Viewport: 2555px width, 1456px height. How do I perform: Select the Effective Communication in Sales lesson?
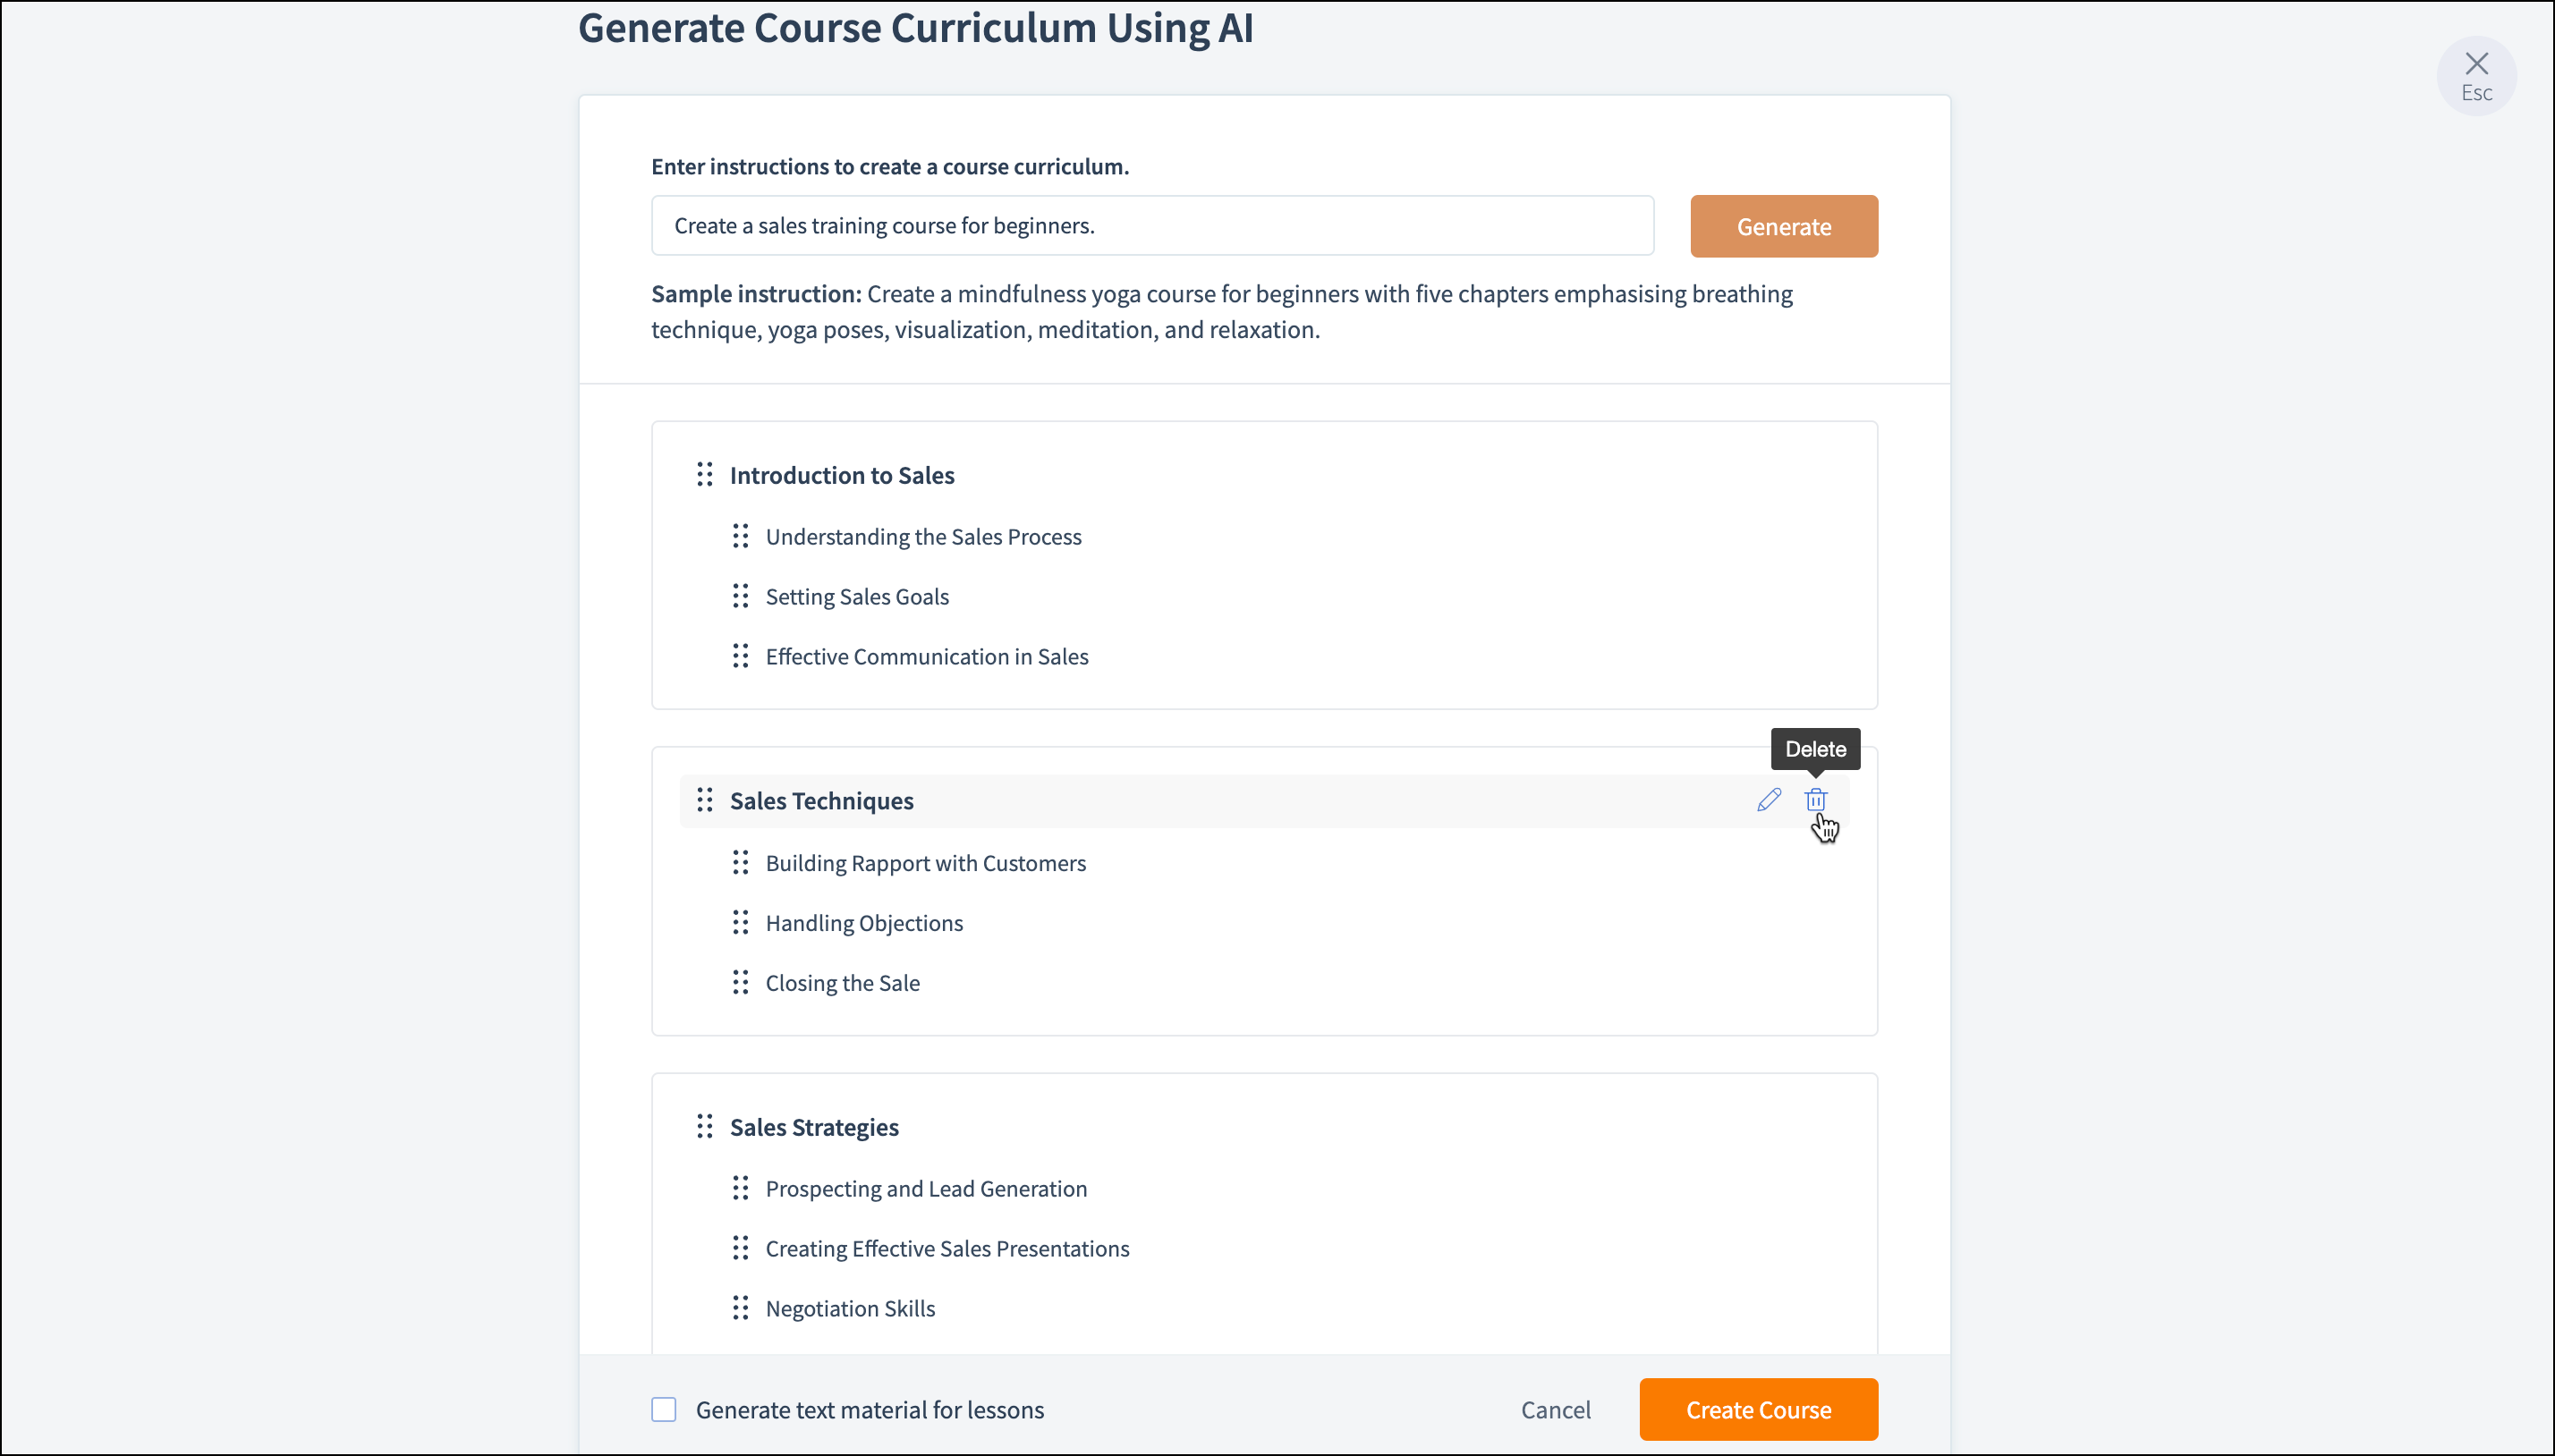click(926, 657)
